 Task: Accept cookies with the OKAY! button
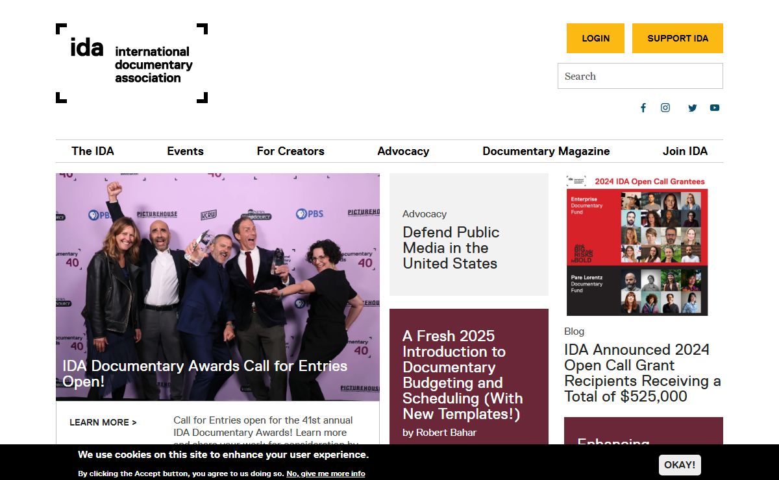[x=680, y=465]
